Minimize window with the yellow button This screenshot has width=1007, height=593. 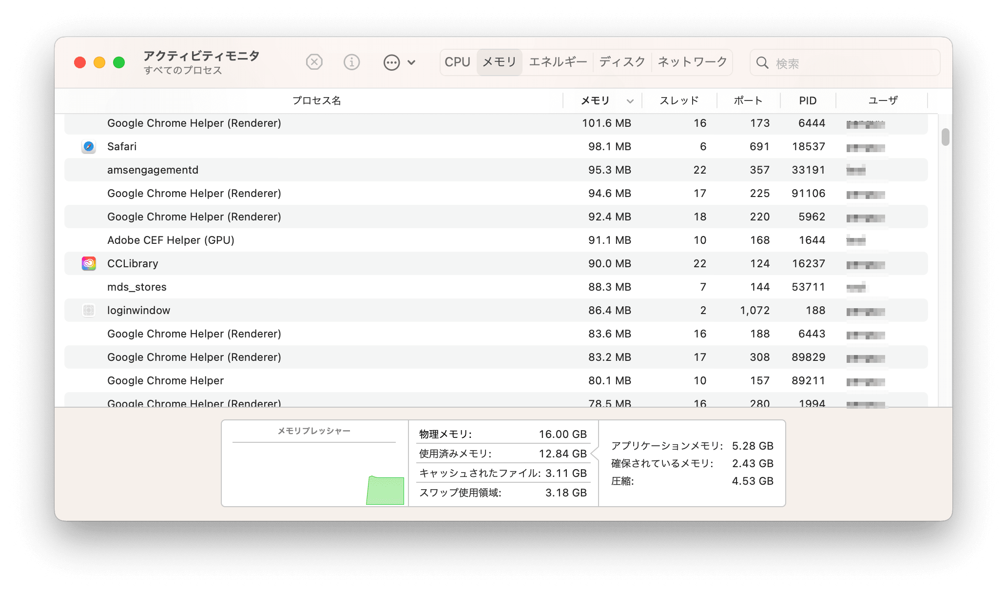coord(99,62)
